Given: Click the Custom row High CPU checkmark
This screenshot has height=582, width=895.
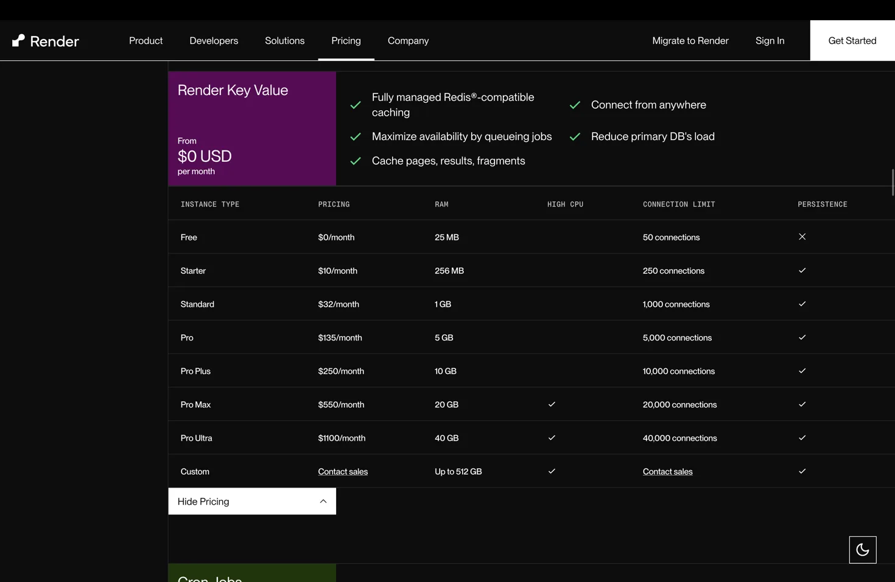Looking at the screenshot, I should coord(552,471).
